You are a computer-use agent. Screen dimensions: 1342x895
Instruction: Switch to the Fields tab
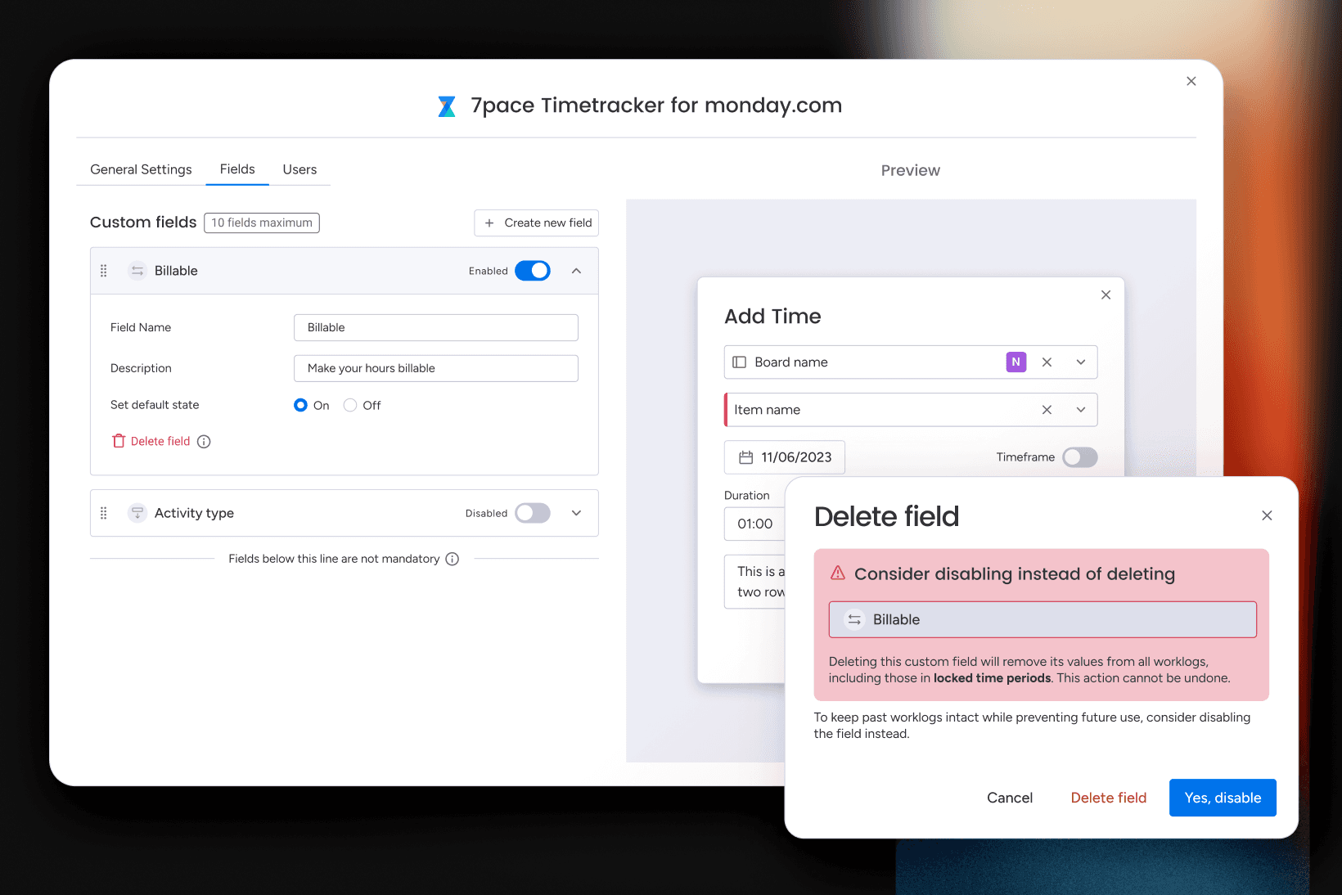click(x=237, y=169)
